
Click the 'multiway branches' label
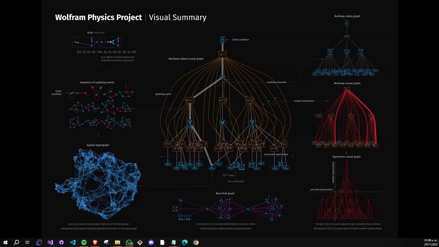pyautogui.click(x=276, y=82)
